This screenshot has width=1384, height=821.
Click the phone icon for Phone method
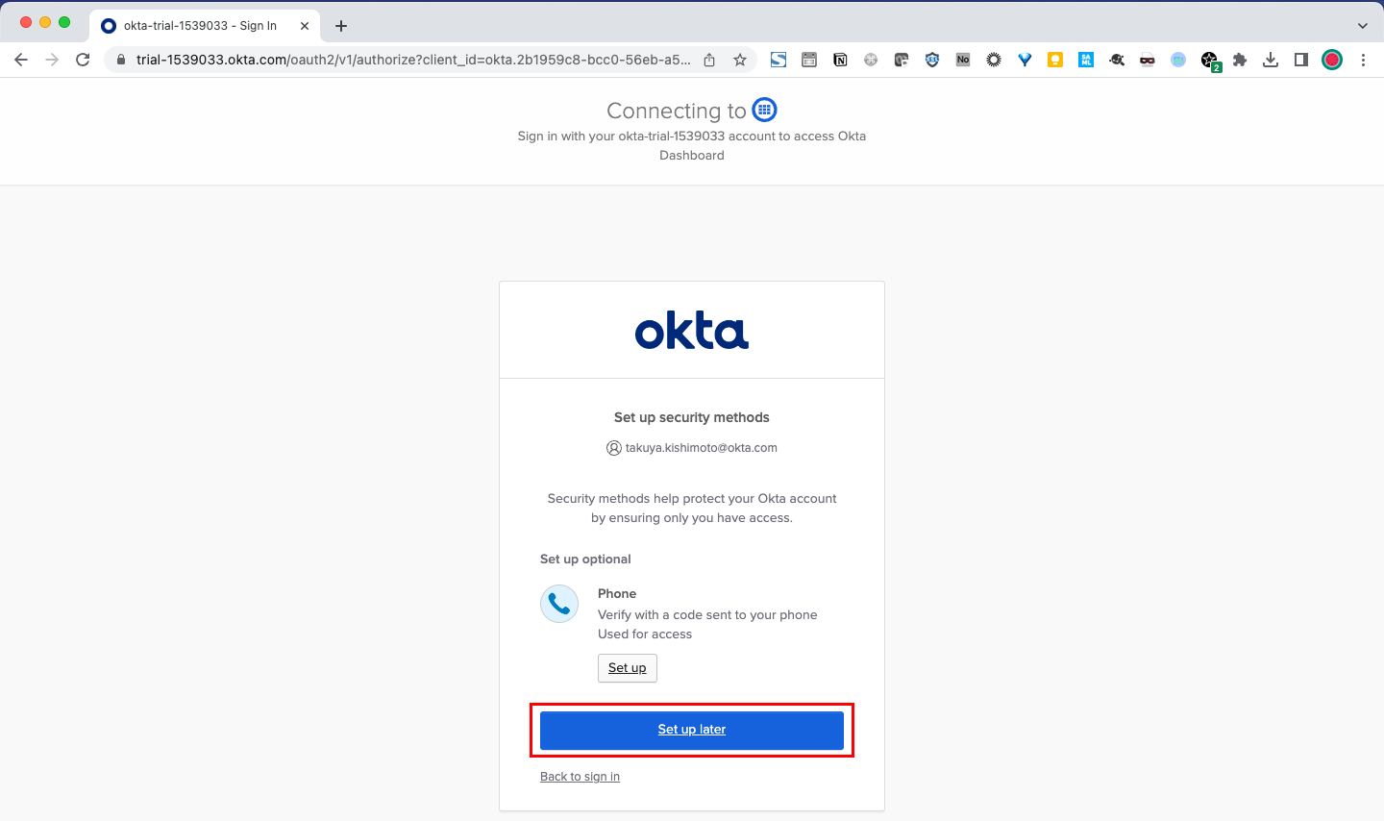point(559,604)
